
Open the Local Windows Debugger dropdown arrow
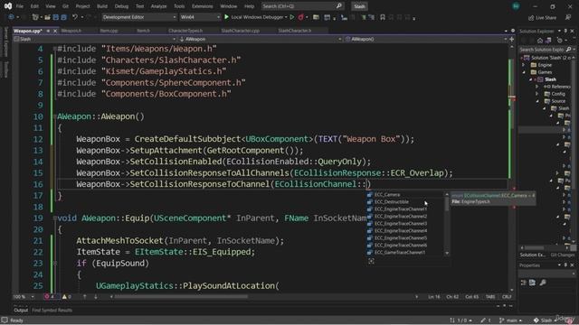[x=286, y=17]
